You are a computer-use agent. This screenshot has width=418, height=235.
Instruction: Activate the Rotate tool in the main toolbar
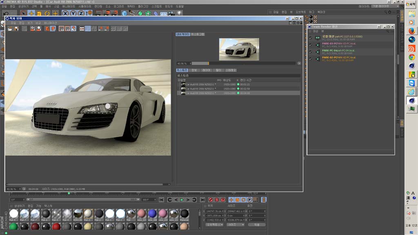coord(47,13)
